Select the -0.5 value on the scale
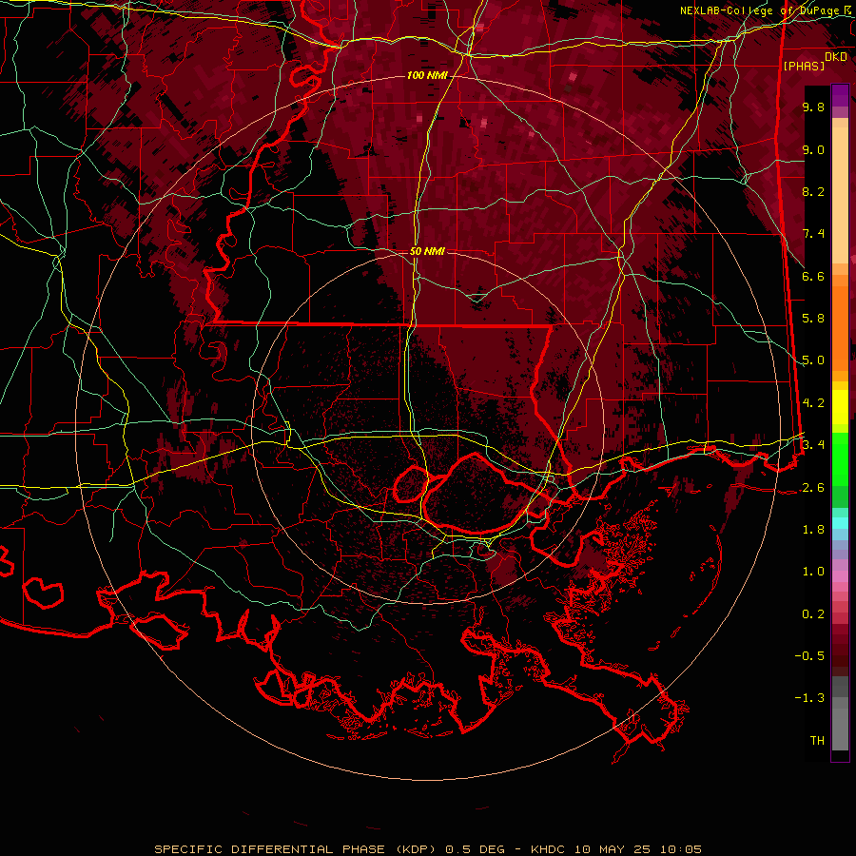The image size is (856, 856). (809, 656)
